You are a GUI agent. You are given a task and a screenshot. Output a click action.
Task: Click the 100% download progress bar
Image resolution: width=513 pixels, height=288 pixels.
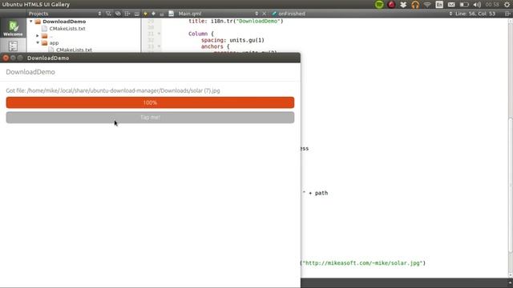point(150,102)
